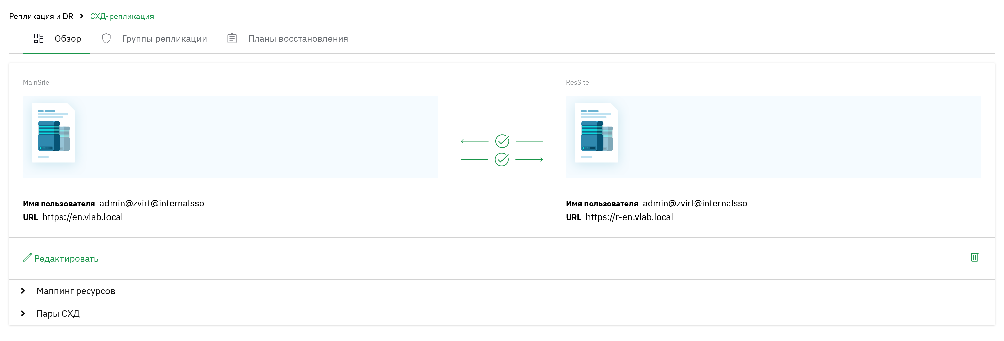Click the pencil edit icon
Screen dimensions: 1004x341
point(27,258)
